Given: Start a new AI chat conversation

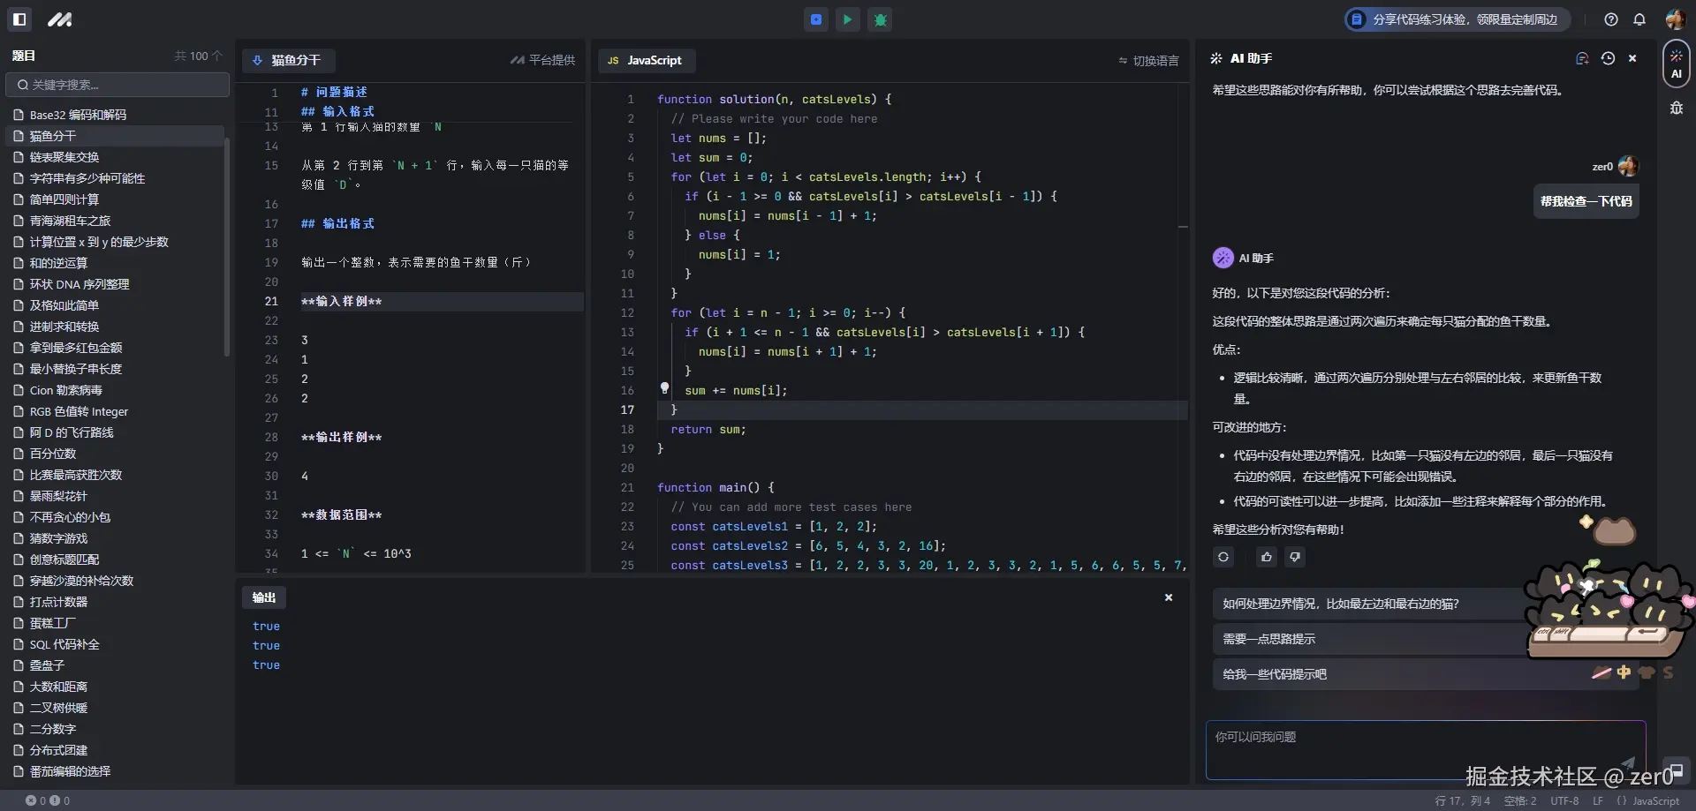Looking at the screenshot, I should pyautogui.click(x=1582, y=58).
